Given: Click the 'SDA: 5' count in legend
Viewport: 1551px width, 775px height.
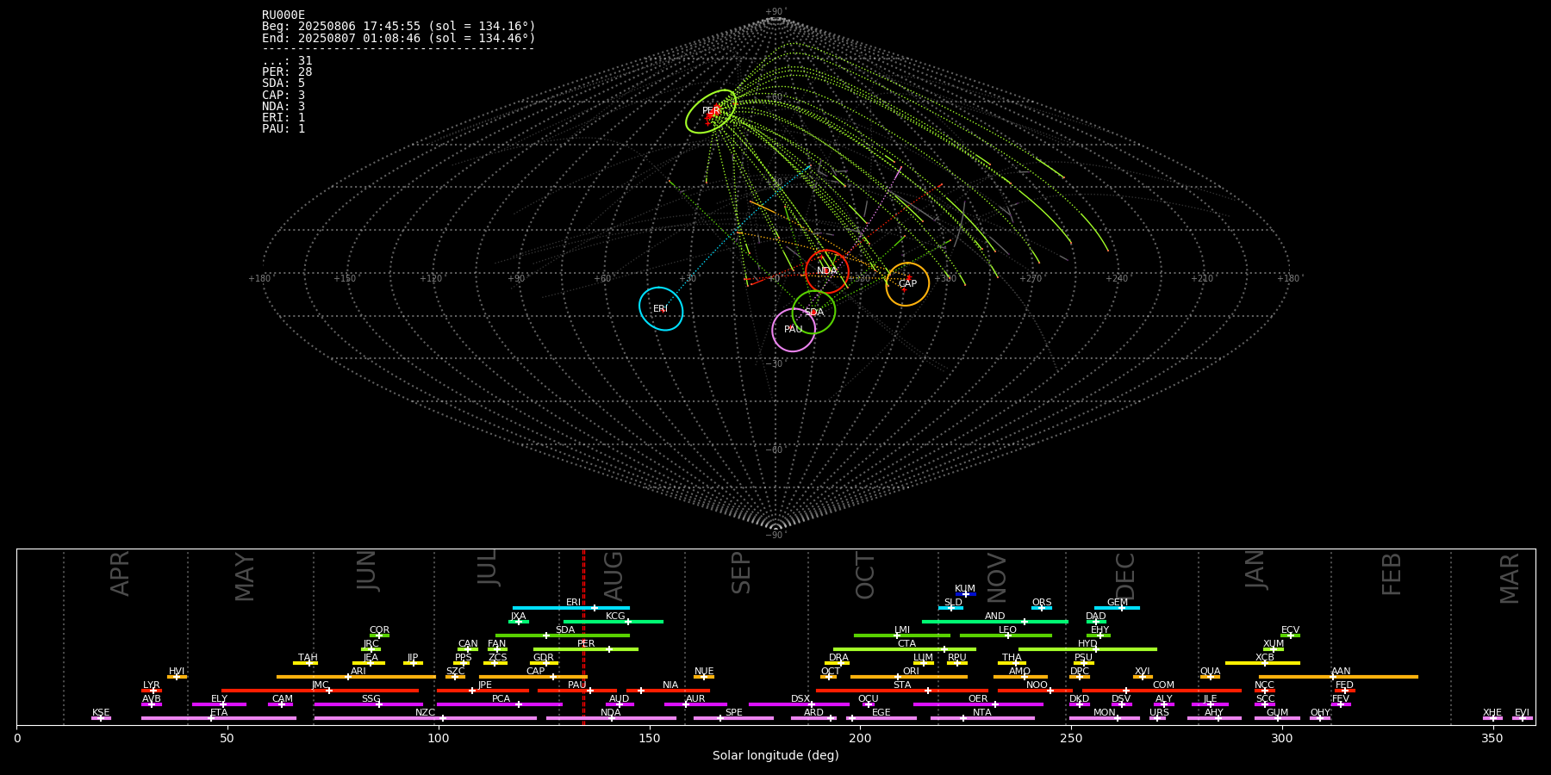Looking at the screenshot, I should [283, 84].
